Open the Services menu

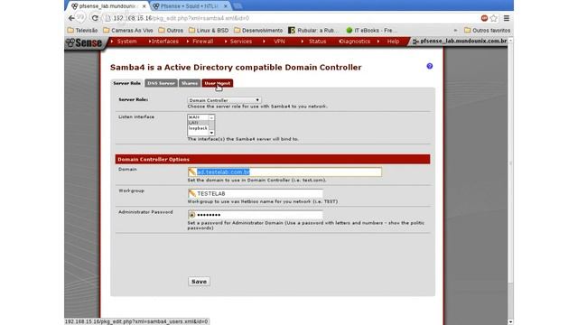click(241, 42)
